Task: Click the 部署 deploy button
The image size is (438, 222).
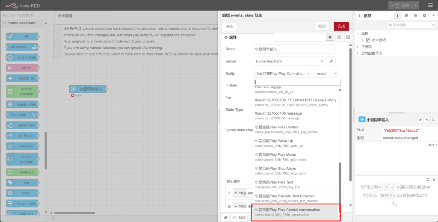Action: tap(400, 5)
